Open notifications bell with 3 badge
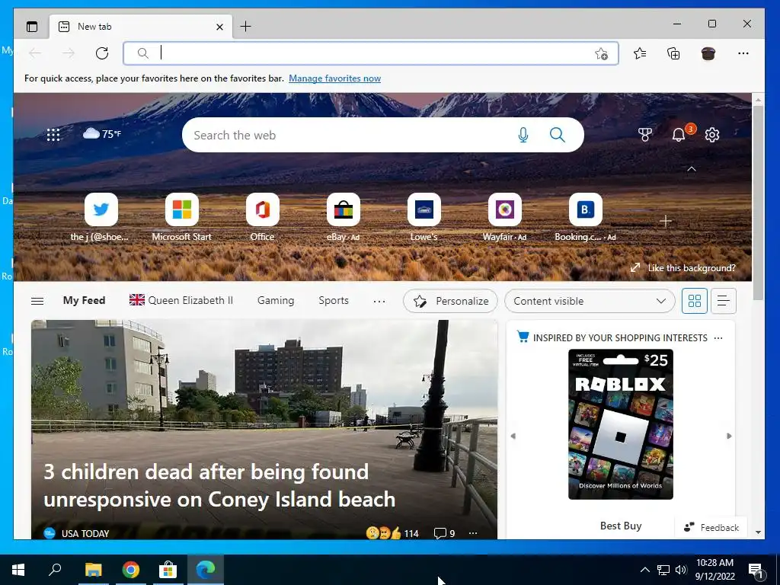The width and height of the screenshot is (780, 585). click(679, 134)
